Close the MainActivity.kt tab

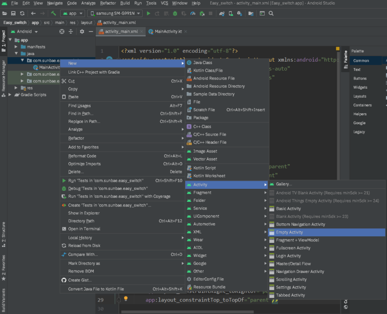tap(186, 32)
